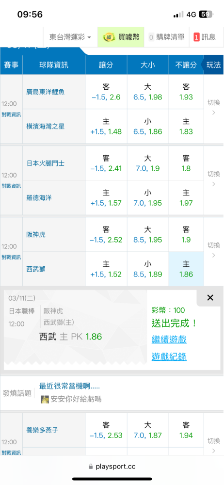Pick 大 7.0, 1.87 over bet
Screen dimensions: 224x485
pos(148,430)
